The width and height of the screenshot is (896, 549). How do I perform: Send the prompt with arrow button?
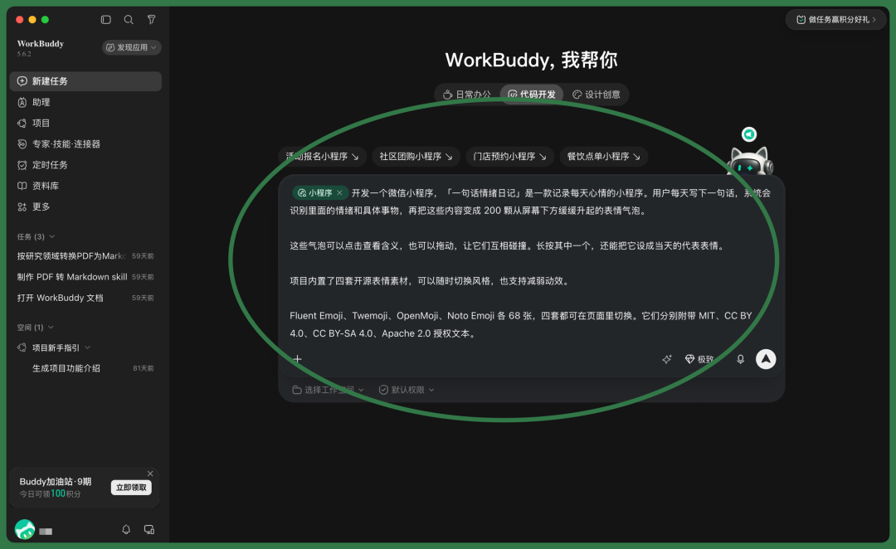click(x=766, y=359)
